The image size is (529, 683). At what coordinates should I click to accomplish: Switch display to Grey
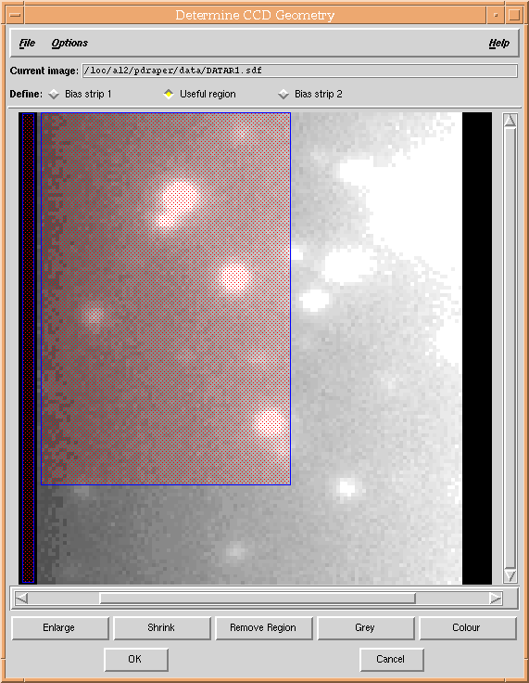365,627
